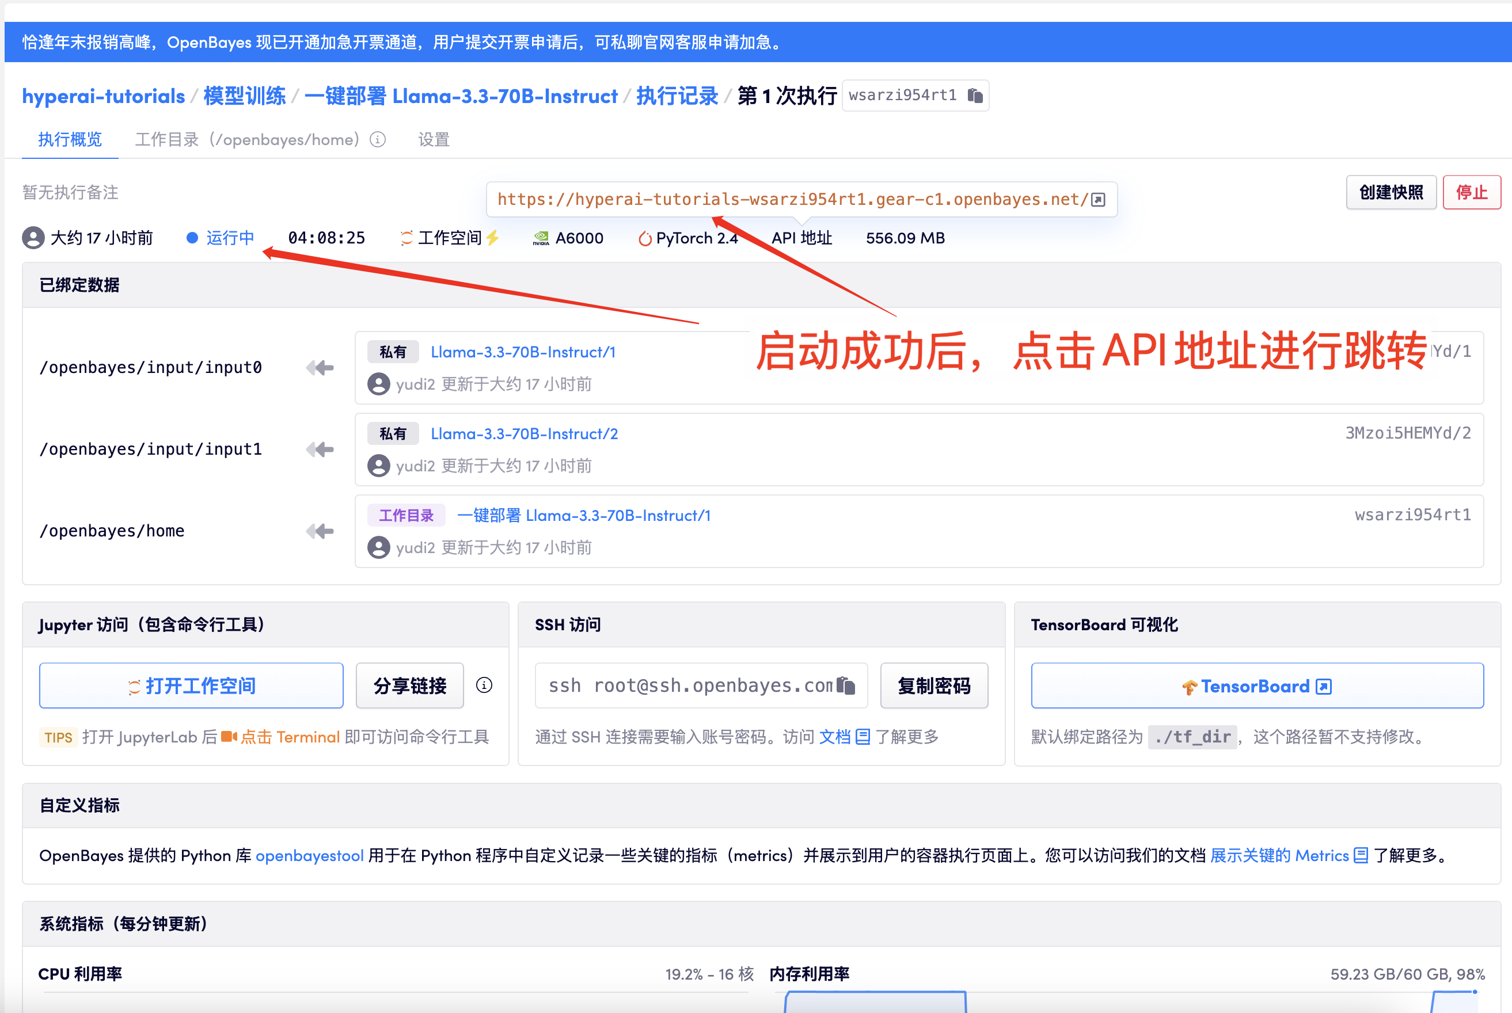The image size is (1512, 1013).
Task: Open external link icon after API URL
Action: click(x=1099, y=200)
